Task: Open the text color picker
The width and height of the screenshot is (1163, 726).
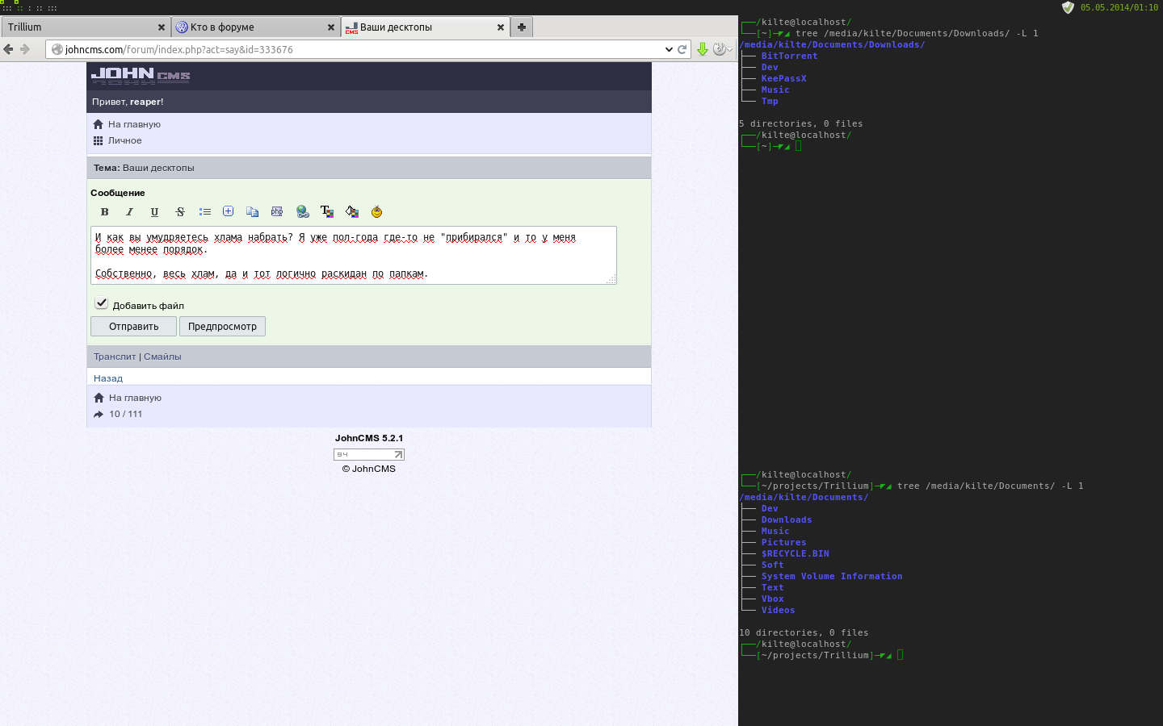Action: tap(327, 212)
